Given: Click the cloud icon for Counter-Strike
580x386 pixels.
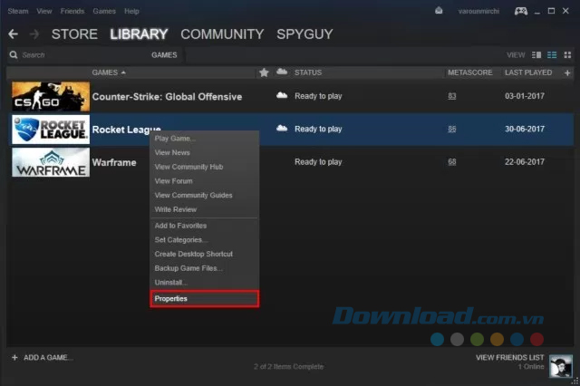Looking at the screenshot, I should tap(281, 96).
